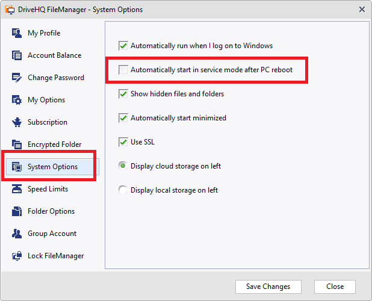Select Display local storage on left
Viewport: 372px width, 301px height.
pos(123,190)
